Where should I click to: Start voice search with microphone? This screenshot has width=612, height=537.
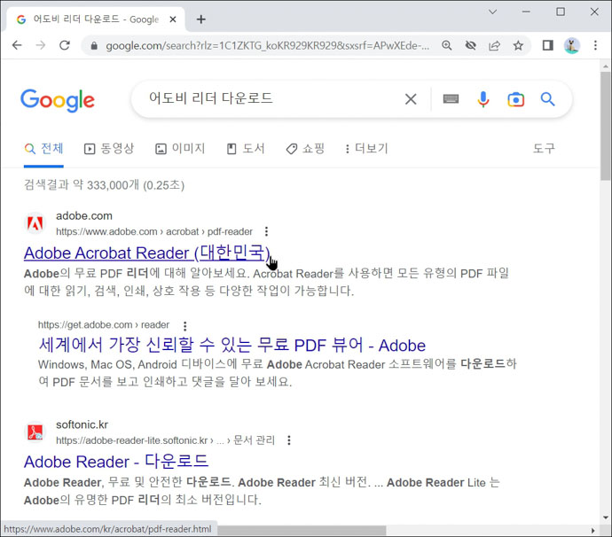click(483, 99)
